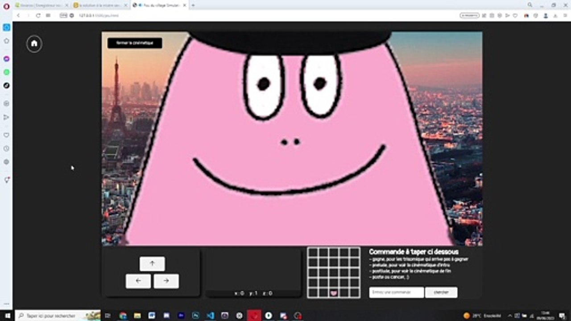This screenshot has height=321, width=571.
Task: Open Messenger in the Opera sidebar
Action: coord(6,59)
